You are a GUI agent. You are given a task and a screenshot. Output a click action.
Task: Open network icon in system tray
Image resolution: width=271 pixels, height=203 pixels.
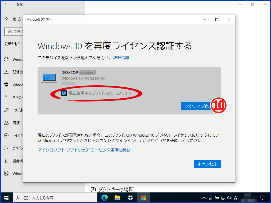(223, 198)
